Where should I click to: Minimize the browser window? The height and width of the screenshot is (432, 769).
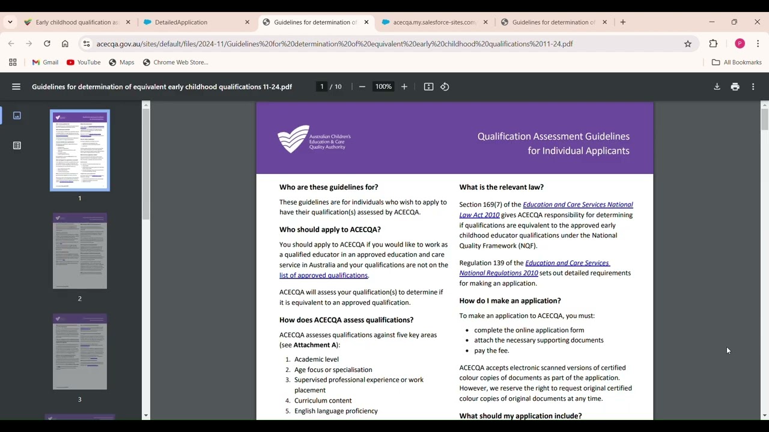(x=712, y=22)
